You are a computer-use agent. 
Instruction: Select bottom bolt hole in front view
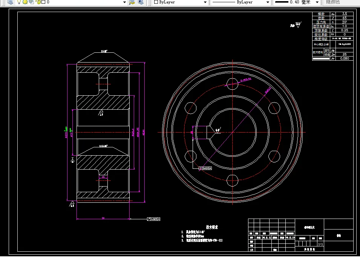pos(232,181)
